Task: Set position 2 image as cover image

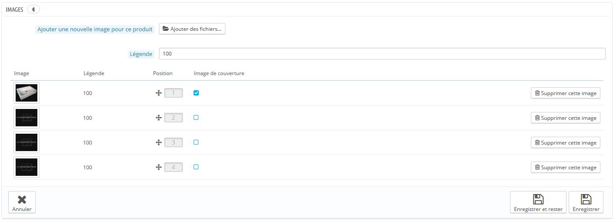Action: tap(196, 118)
